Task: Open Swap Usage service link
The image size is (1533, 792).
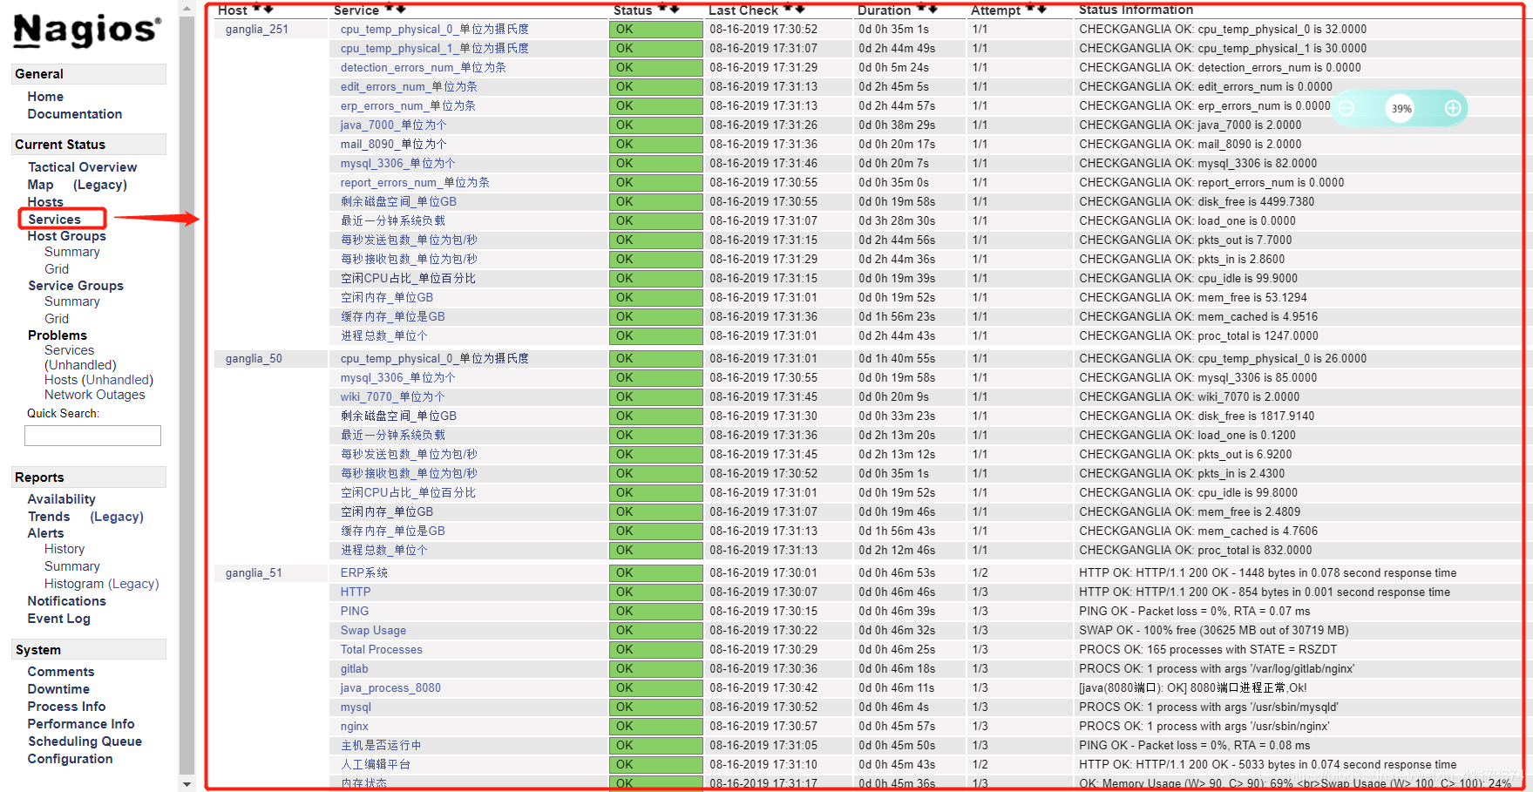Action: [373, 631]
